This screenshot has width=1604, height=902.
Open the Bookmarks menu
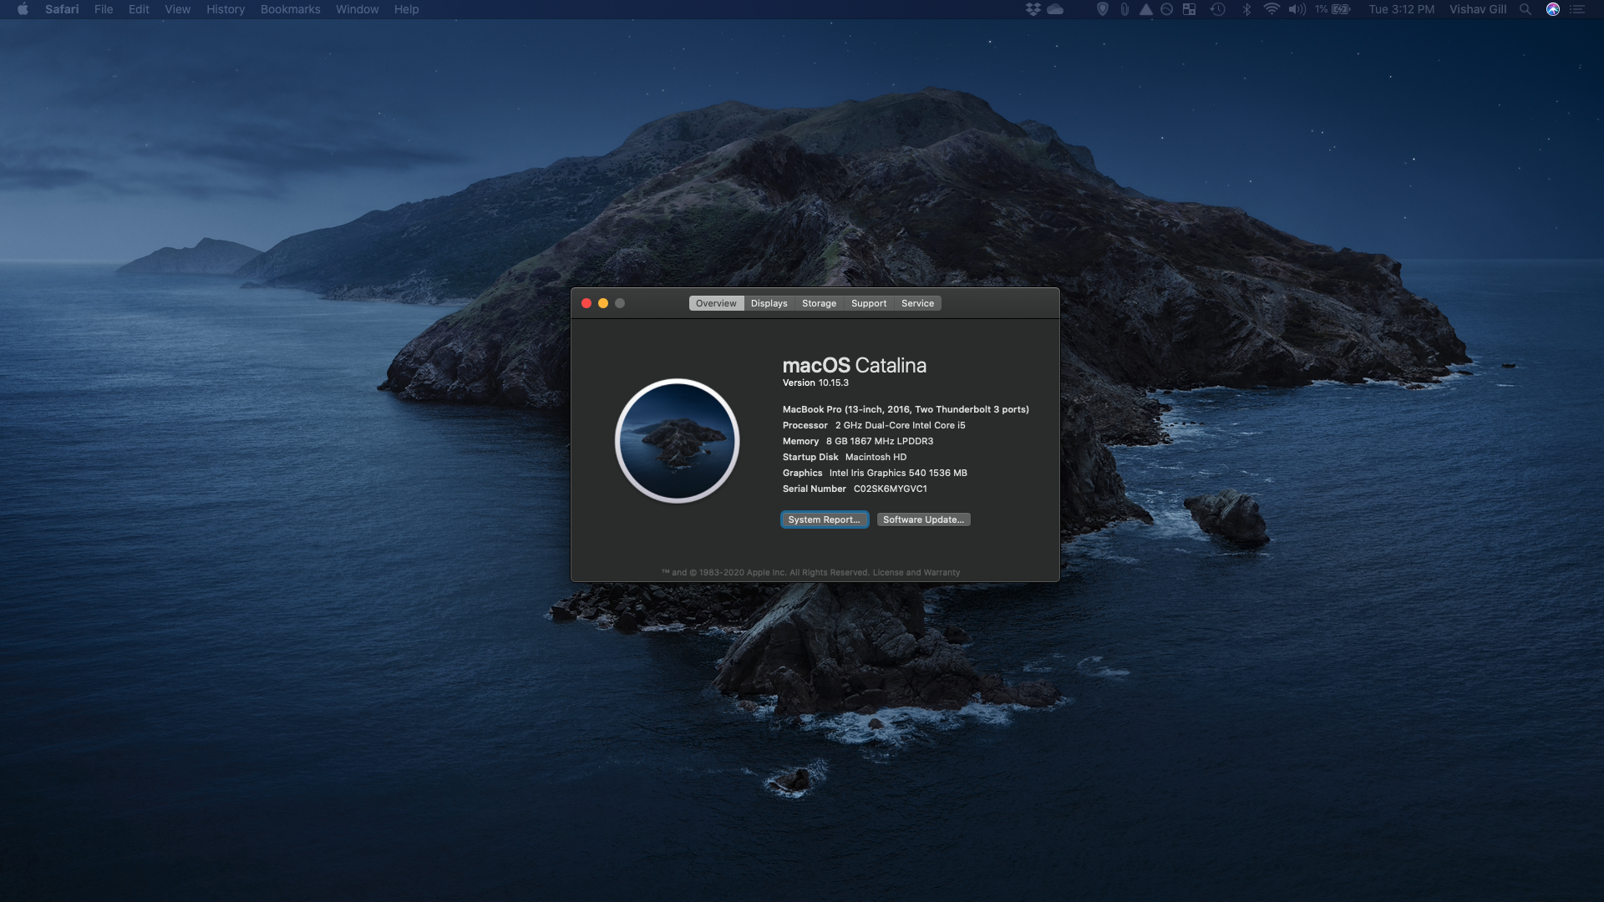pyautogui.click(x=290, y=9)
